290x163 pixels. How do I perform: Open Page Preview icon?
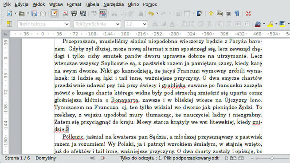pos(83,13)
